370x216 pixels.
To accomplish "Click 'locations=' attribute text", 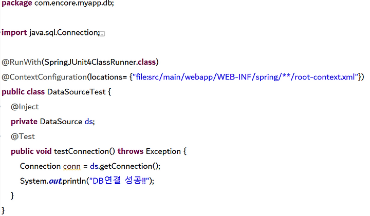I will click(x=108, y=77).
